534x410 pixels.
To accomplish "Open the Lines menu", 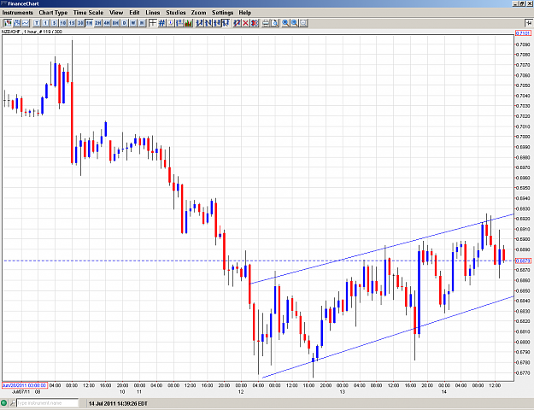I will click(153, 13).
